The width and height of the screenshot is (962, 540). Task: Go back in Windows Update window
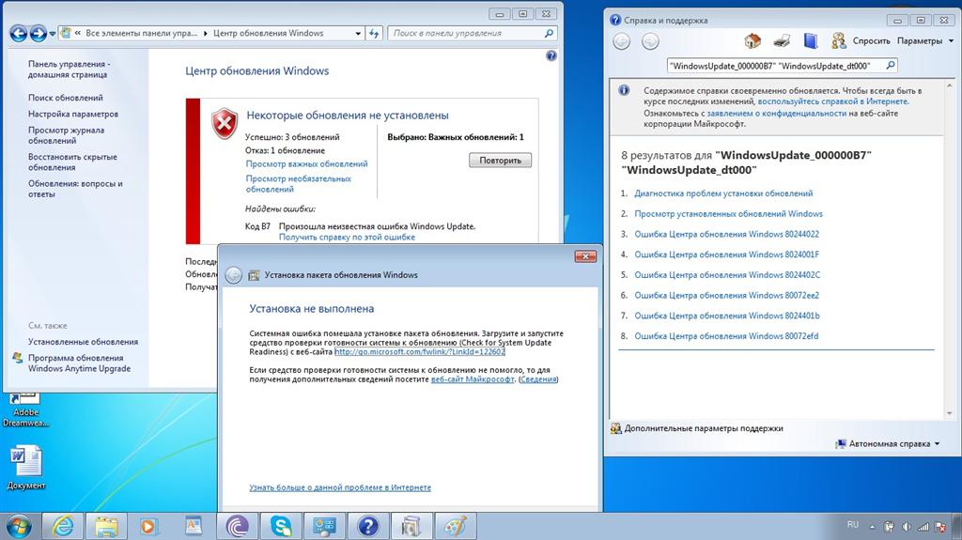click(x=19, y=33)
